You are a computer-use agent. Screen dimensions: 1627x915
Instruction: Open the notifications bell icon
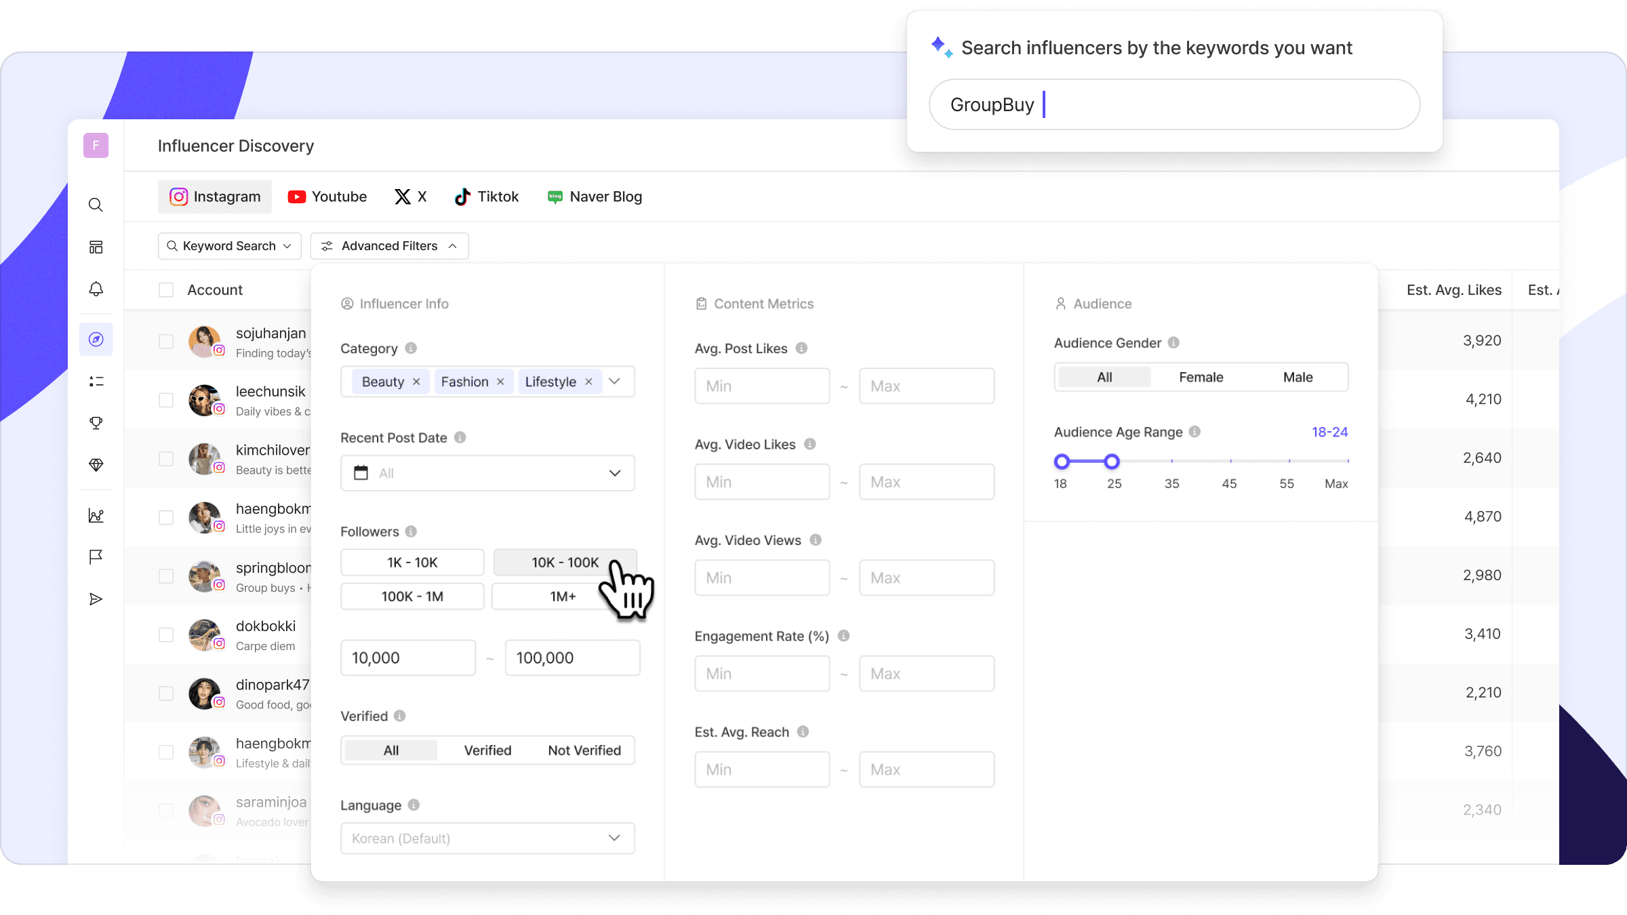(x=96, y=289)
